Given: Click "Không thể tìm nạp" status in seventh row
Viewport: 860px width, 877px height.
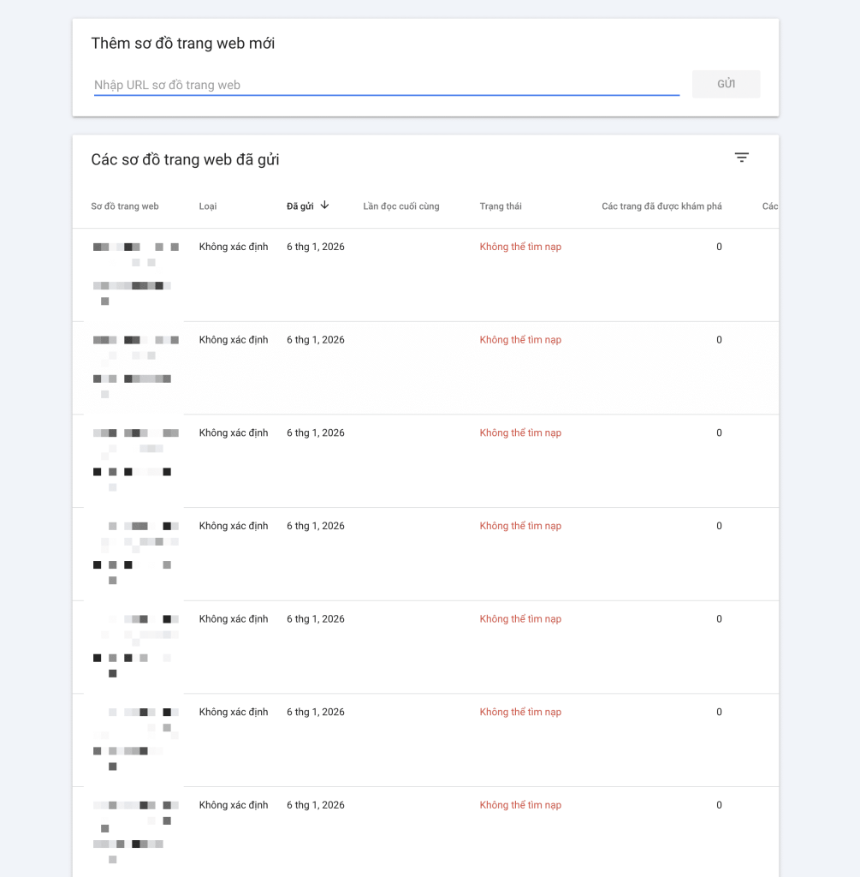Looking at the screenshot, I should [x=520, y=805].
